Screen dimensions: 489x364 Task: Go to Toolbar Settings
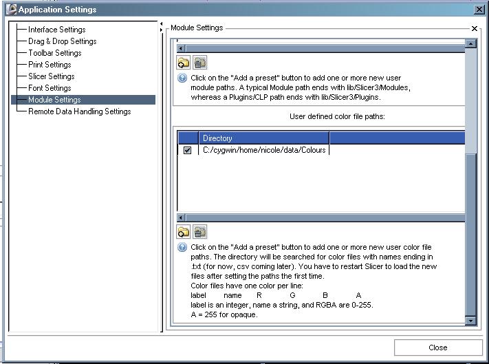point(54,53)
